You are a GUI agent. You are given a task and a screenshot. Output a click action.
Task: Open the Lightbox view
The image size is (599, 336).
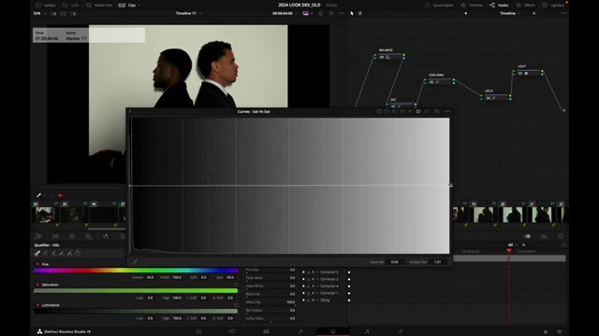coord(553,6)
